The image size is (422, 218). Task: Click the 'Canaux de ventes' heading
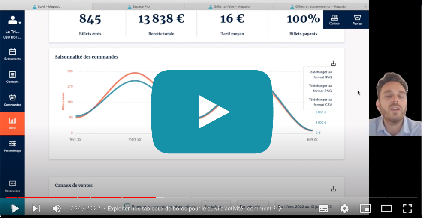click(x=74, y=185)
